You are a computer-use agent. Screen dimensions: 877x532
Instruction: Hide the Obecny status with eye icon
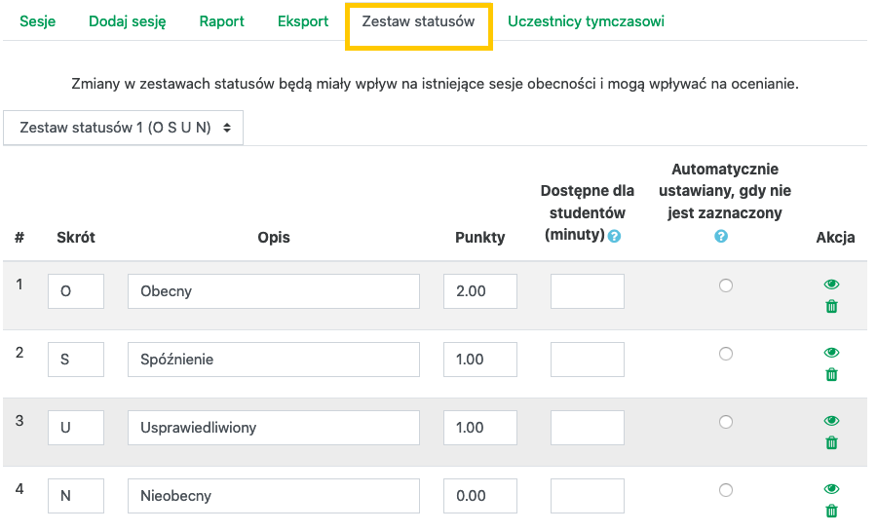coord(832,285)
